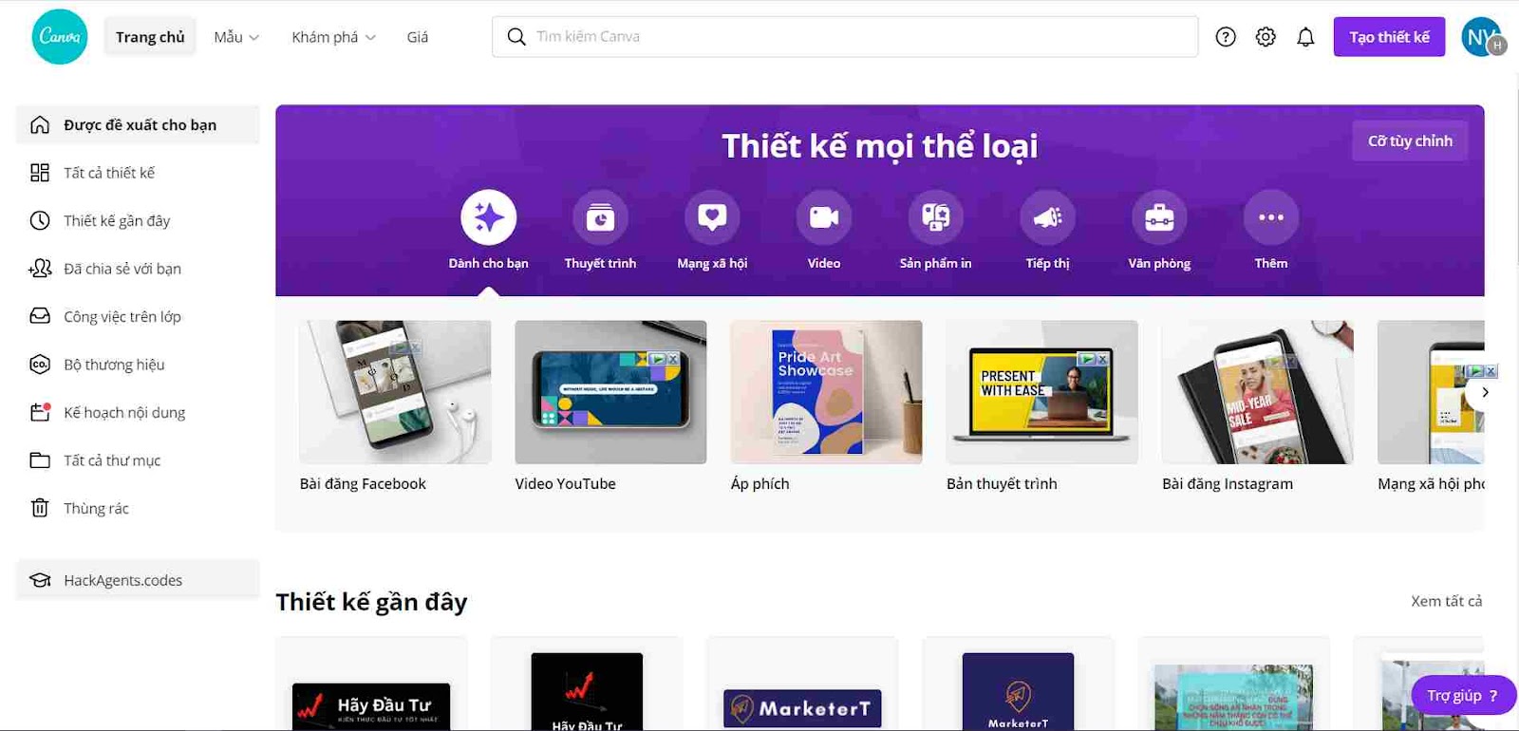
Task: Choose the Video camera category icon
Action: pos(824,217)
